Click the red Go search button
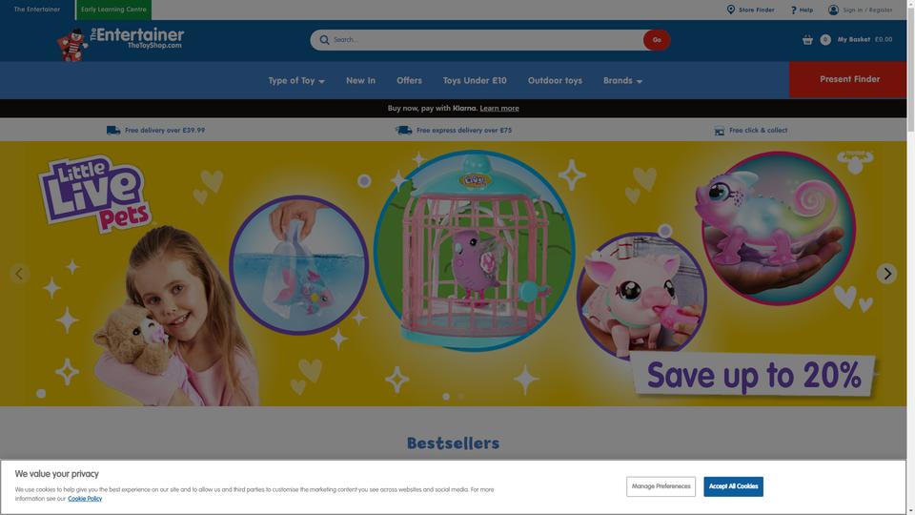The width and height of the screenshot is (915, 515). (x=657, y=40)
